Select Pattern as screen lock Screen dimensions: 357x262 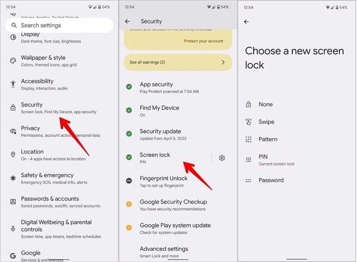297,139
